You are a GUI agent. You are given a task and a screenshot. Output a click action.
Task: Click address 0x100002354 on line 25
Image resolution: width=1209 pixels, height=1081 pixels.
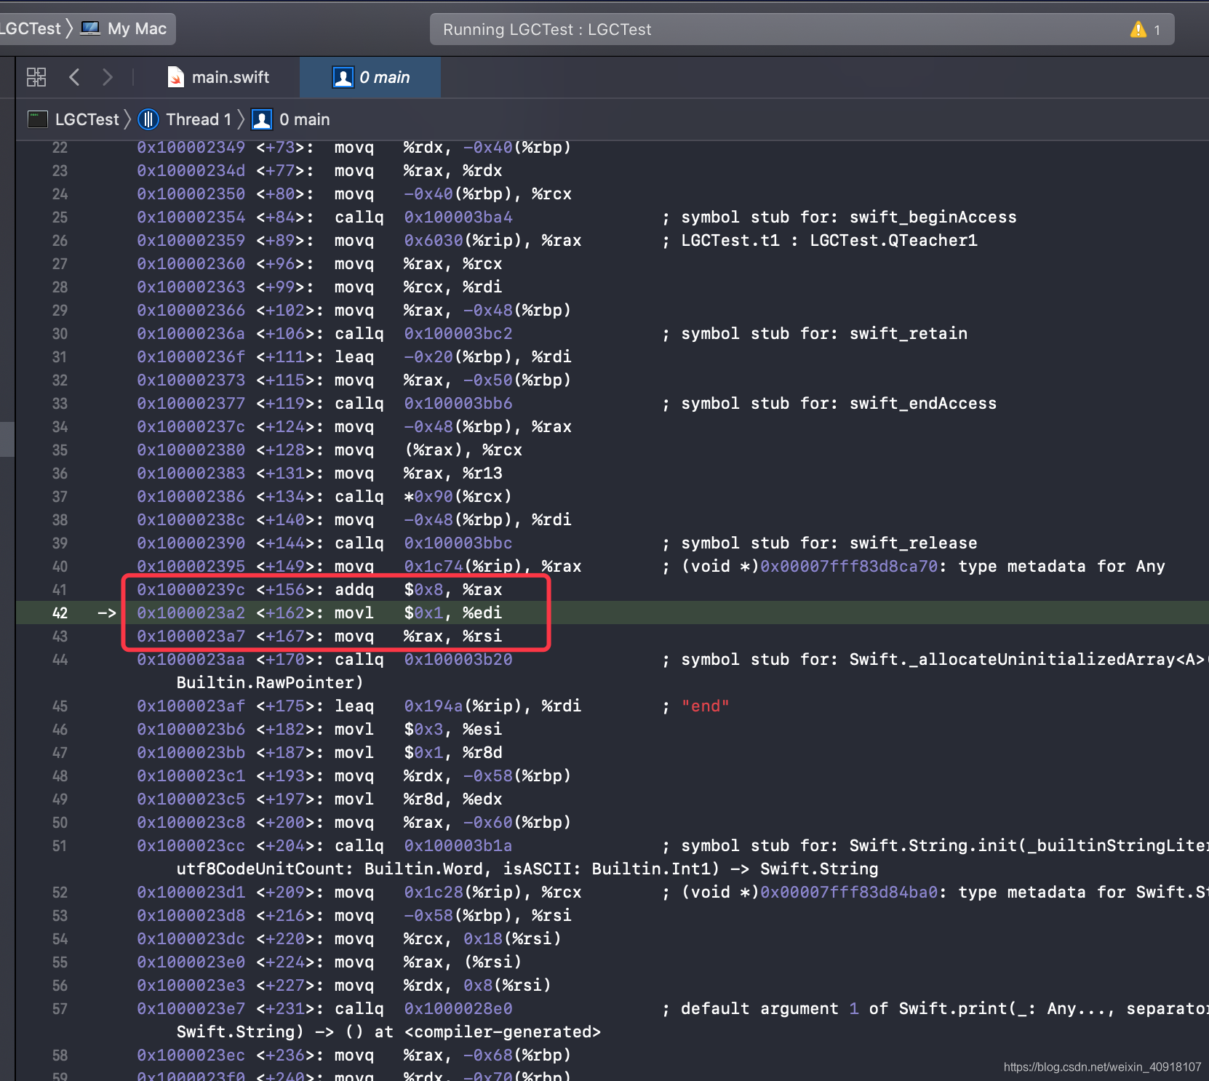(191, 218)
